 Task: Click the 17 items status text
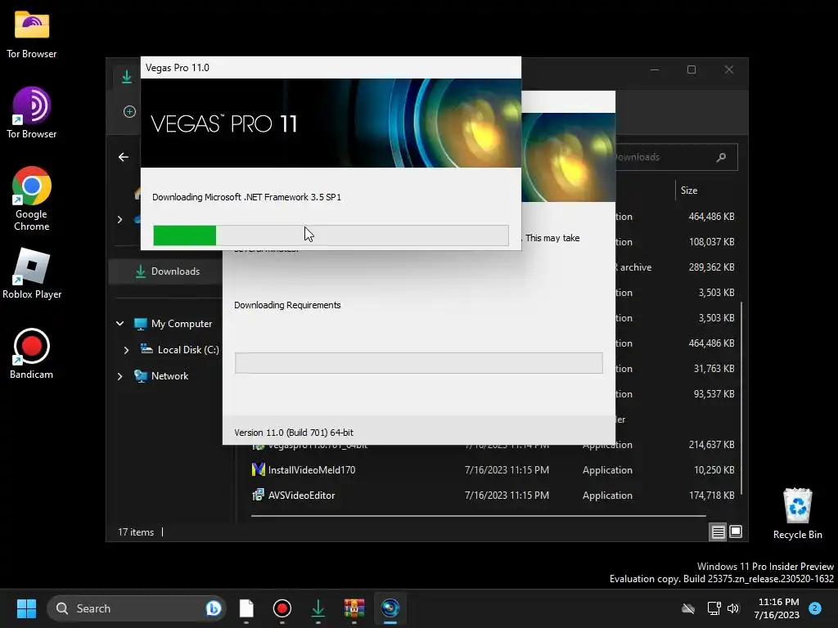coord(136,532)
